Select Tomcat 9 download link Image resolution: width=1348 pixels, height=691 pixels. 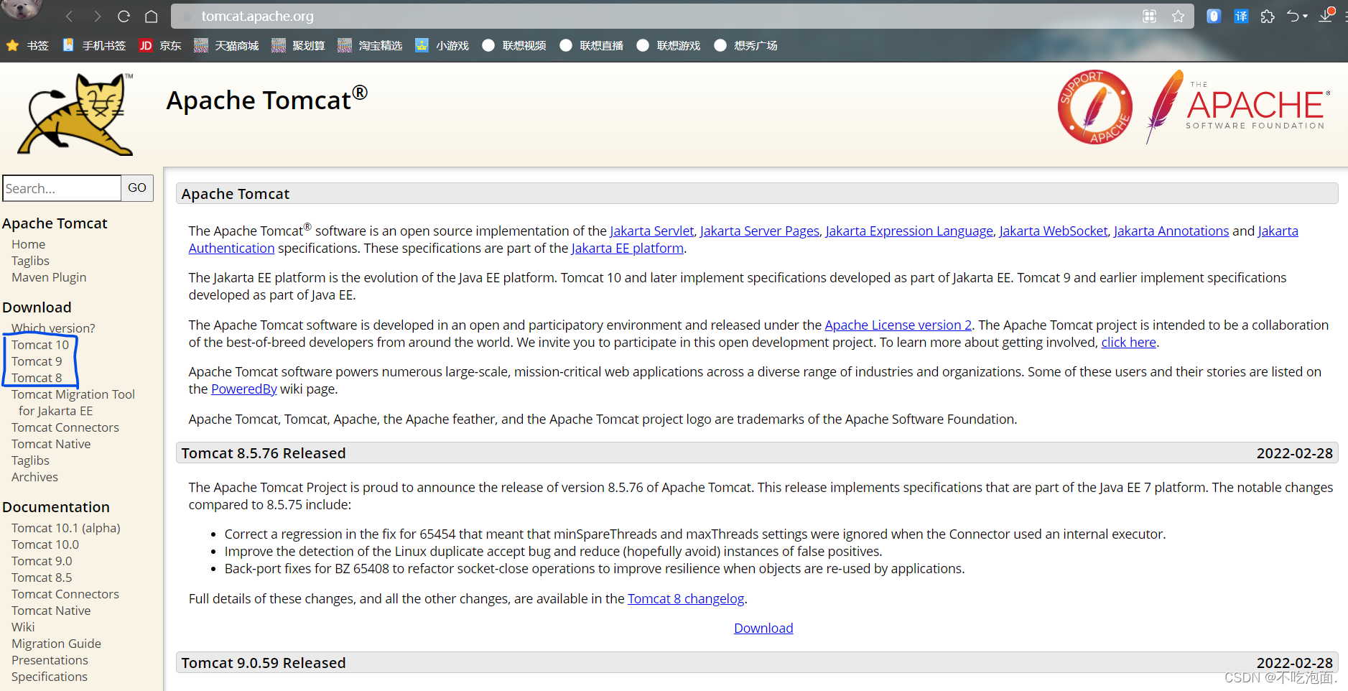37,361
